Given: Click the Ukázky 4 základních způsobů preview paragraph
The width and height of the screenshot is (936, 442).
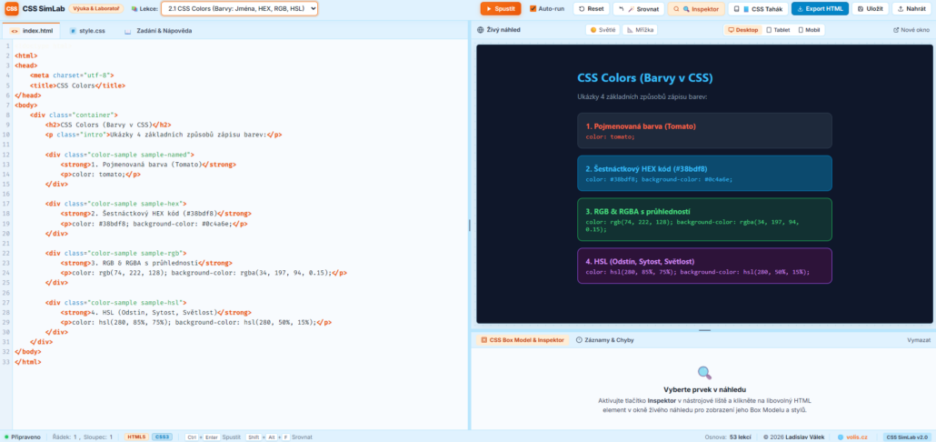Looking at the screenshot, I should (x=642, y=96).
